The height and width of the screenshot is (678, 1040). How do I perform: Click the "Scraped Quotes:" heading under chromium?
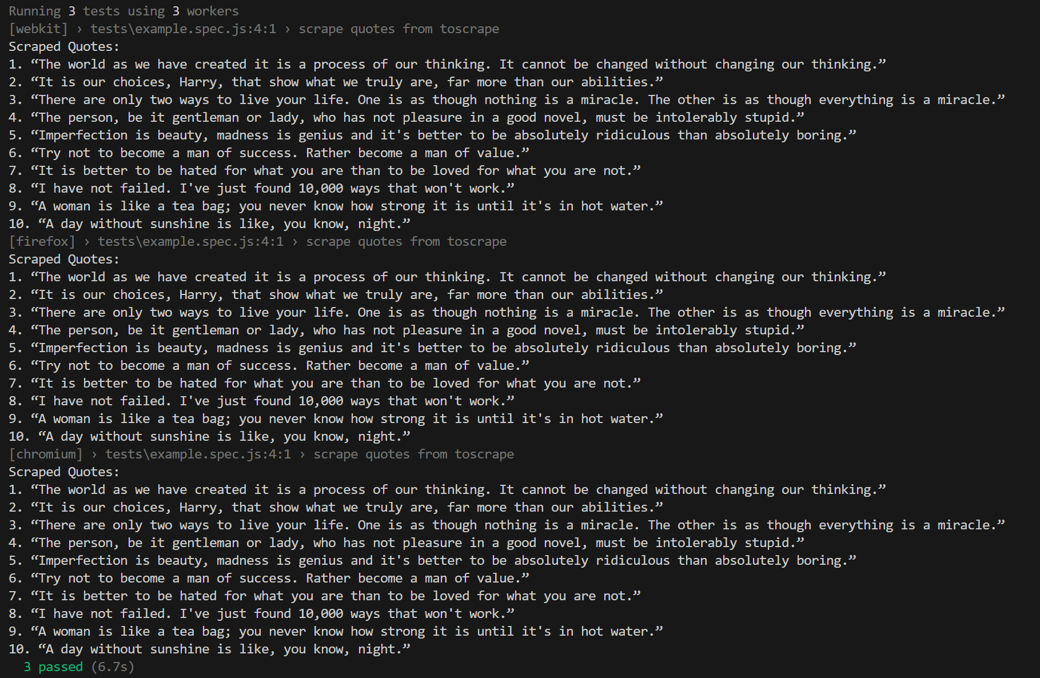[64, 472]
